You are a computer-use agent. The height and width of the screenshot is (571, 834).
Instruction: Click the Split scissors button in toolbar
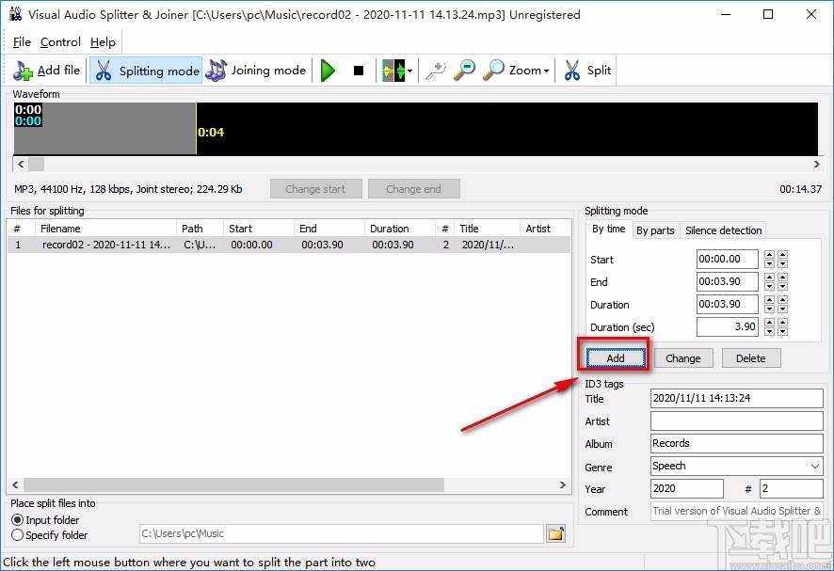pos(586,71)
